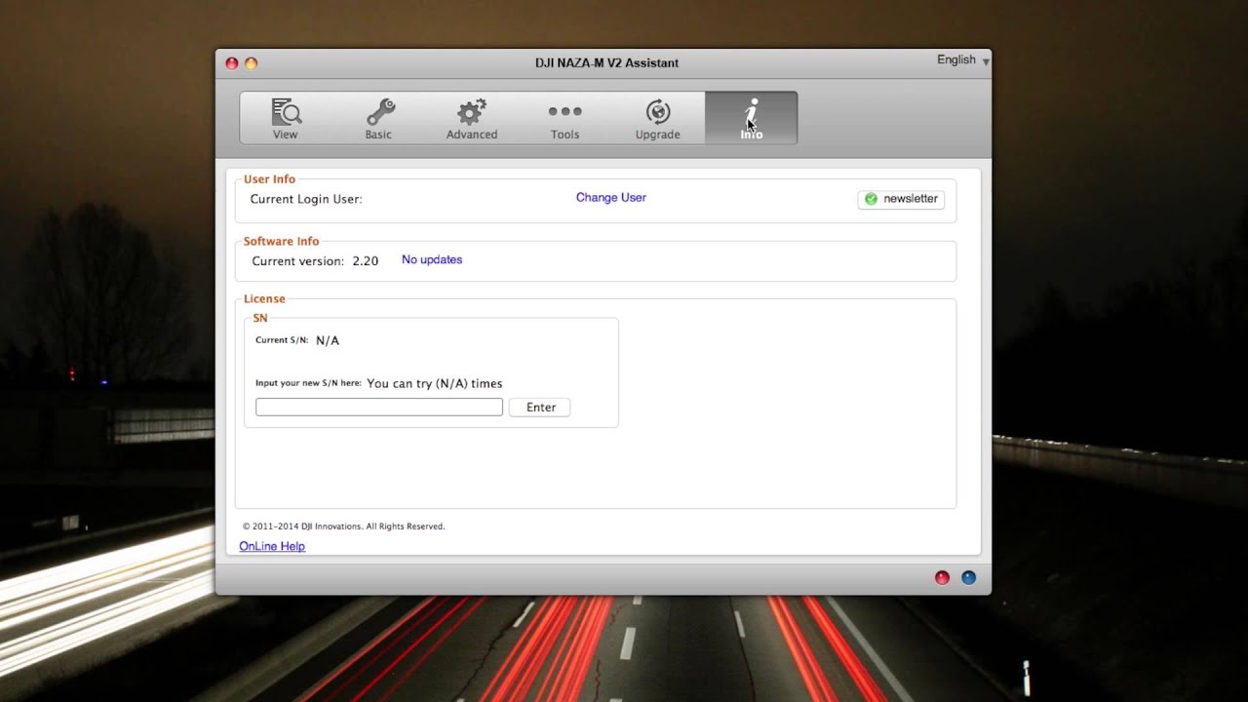
Task: Click the Current S/N value N/A
Action: pos(328,340)
